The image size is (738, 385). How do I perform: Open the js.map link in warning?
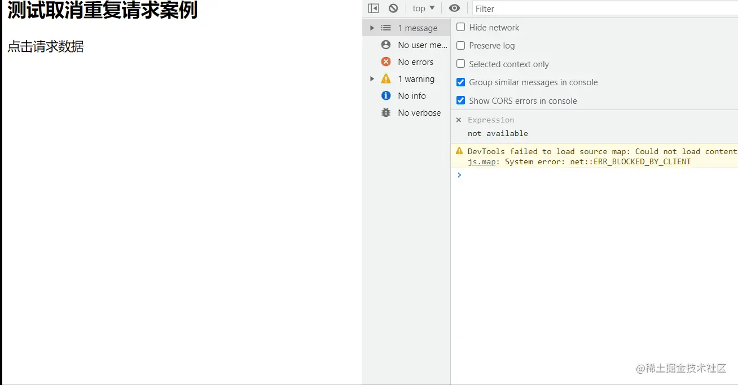click(x=481, y=161)
